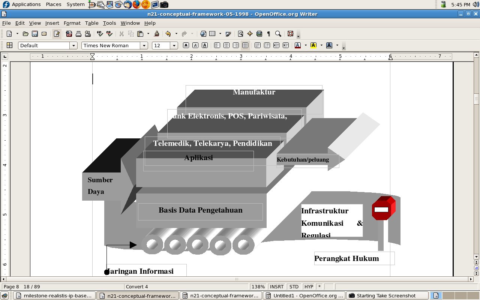
Task: Toggle bold formatting
Action: pyautogui.click(x=186, y=45)
